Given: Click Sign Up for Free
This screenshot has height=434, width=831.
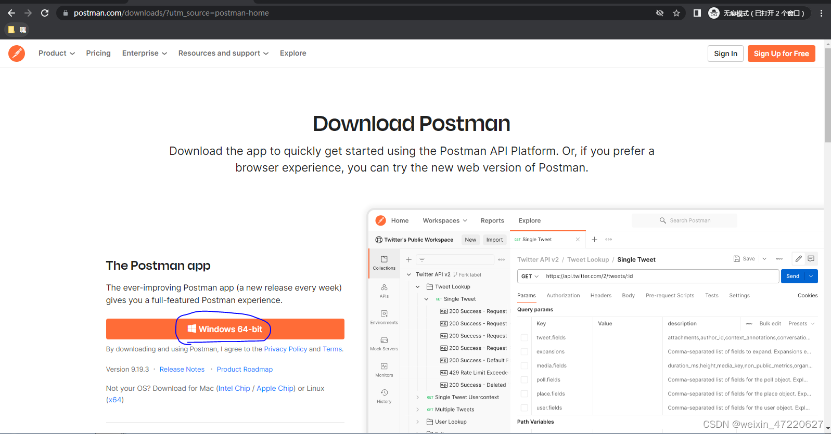Looking at the screenshot, I should tap(781, 54).
